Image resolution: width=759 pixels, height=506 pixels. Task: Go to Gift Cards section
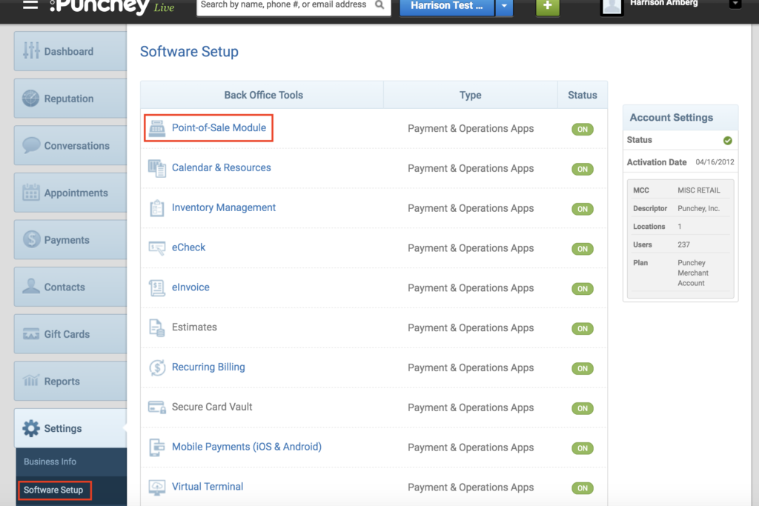(x=70, y=334)
